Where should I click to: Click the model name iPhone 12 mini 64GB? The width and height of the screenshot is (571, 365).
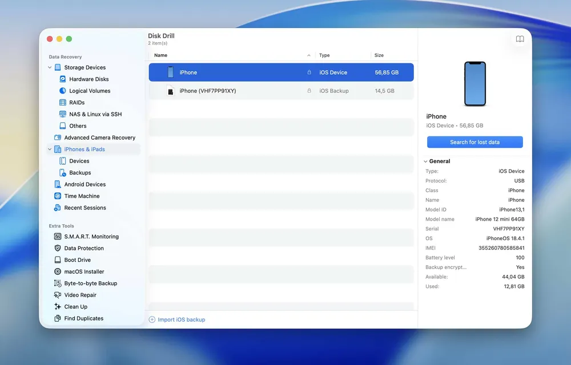(x=500, y=219)
